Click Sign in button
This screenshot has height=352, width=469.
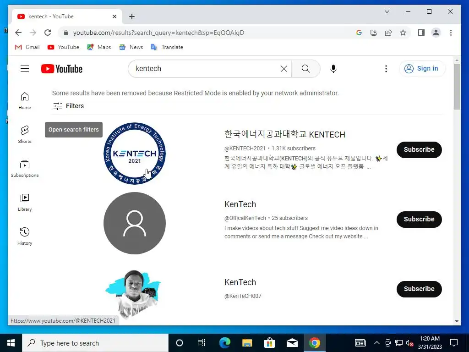pyautogui.click(x=422, y=69)
